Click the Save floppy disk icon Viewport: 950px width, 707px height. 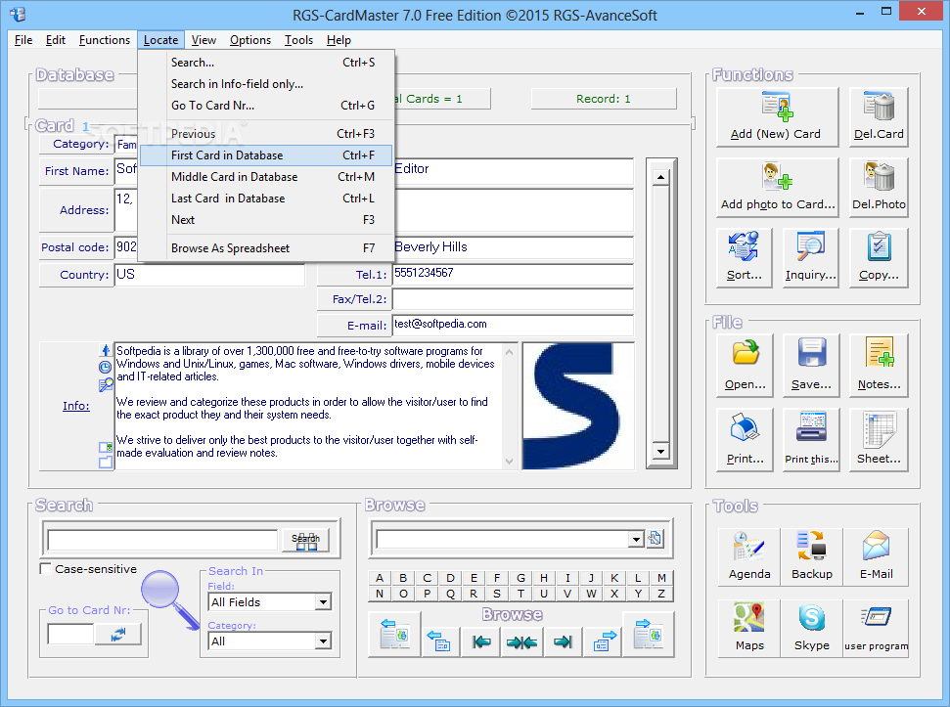tap(812, 352)
